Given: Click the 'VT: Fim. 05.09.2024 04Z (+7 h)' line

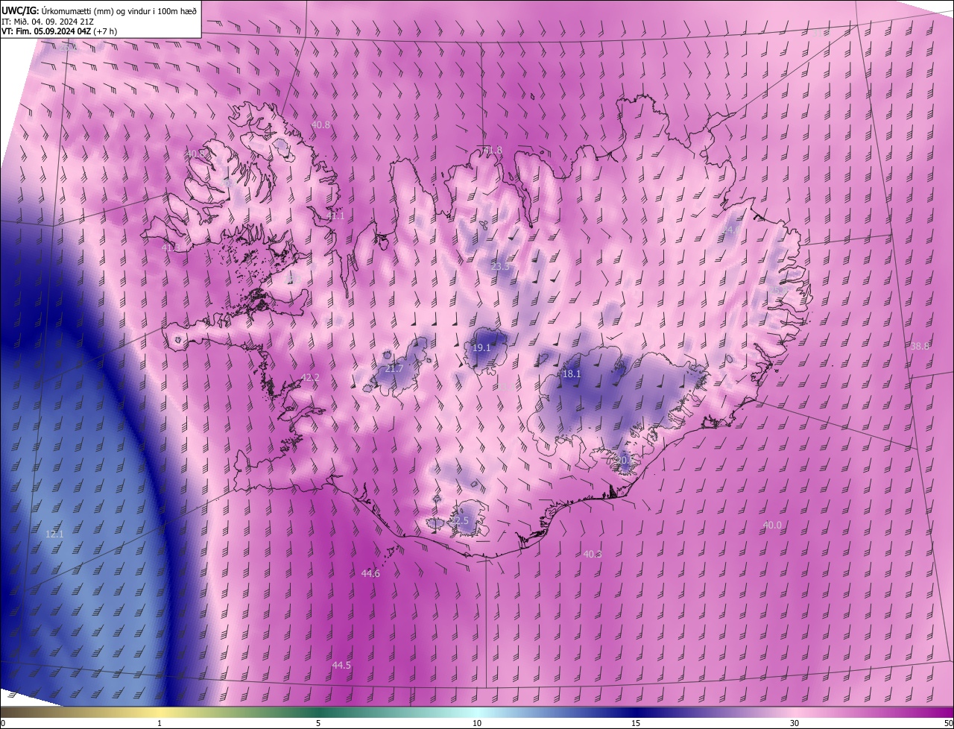Looking at the screenshot, I should coord(59,31).
